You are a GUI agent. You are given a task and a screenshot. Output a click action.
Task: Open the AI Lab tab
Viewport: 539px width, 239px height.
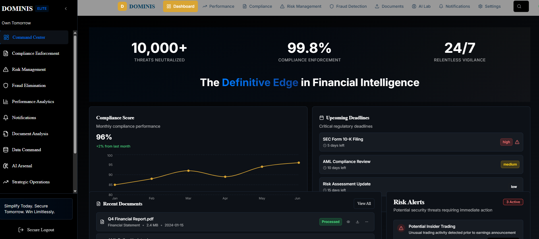421,6
